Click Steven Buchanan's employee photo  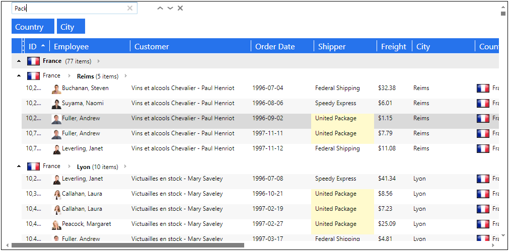pos(56,89)
